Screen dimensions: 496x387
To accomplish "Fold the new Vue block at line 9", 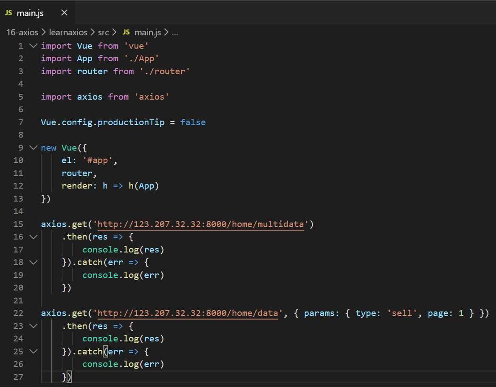I will pos(33,147).
